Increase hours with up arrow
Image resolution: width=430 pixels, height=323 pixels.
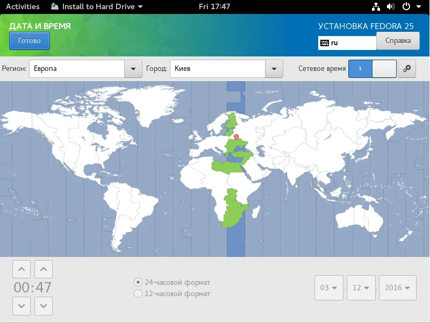click(x=21, y=269)
